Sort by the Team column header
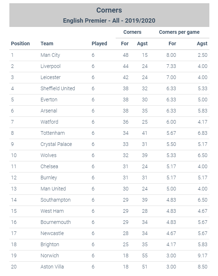The width and height of the screenshot is (218, 276). (47, 43)
